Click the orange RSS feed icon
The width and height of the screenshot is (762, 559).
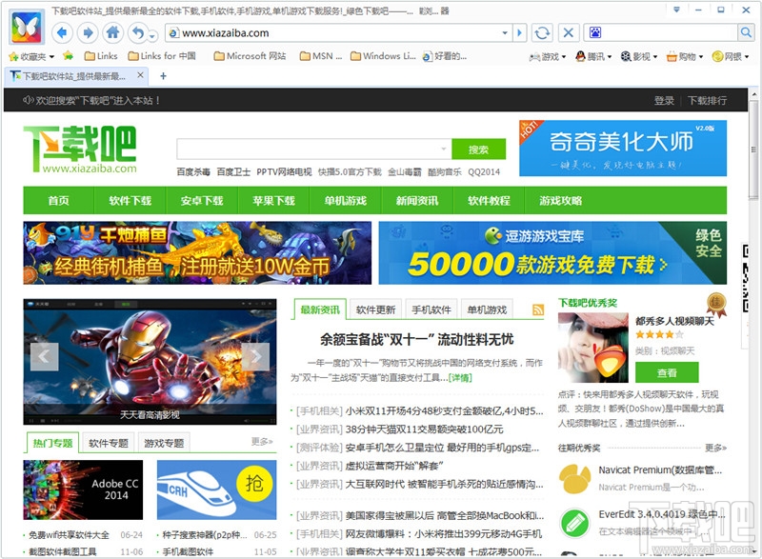pyautogui.click(x=538, y=309)
